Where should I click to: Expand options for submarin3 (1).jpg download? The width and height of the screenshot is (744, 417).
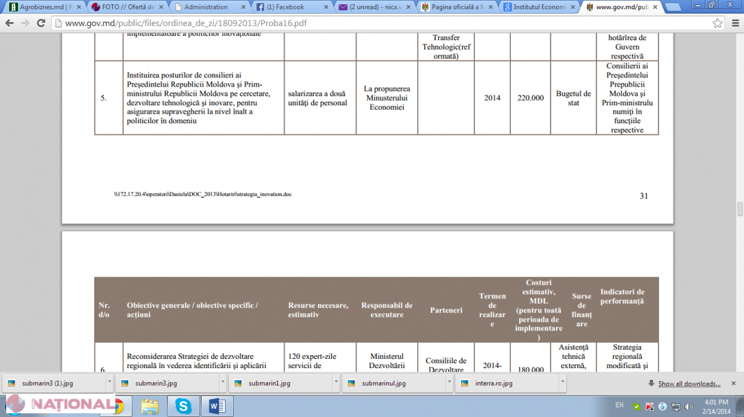point(109,384)
